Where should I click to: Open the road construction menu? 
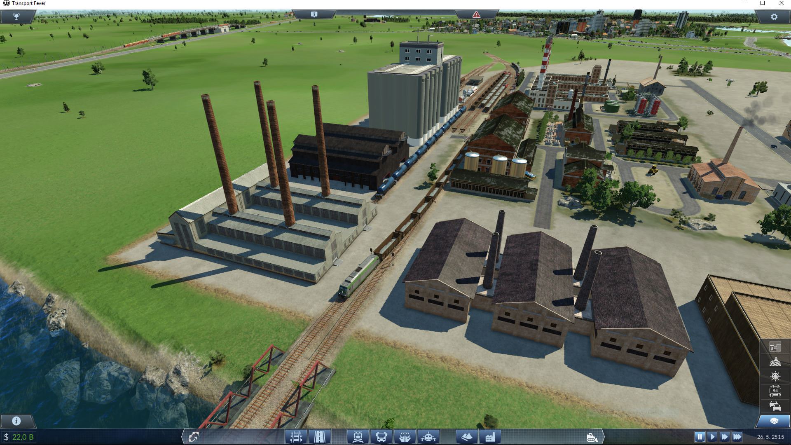click(x=320, y=437)
